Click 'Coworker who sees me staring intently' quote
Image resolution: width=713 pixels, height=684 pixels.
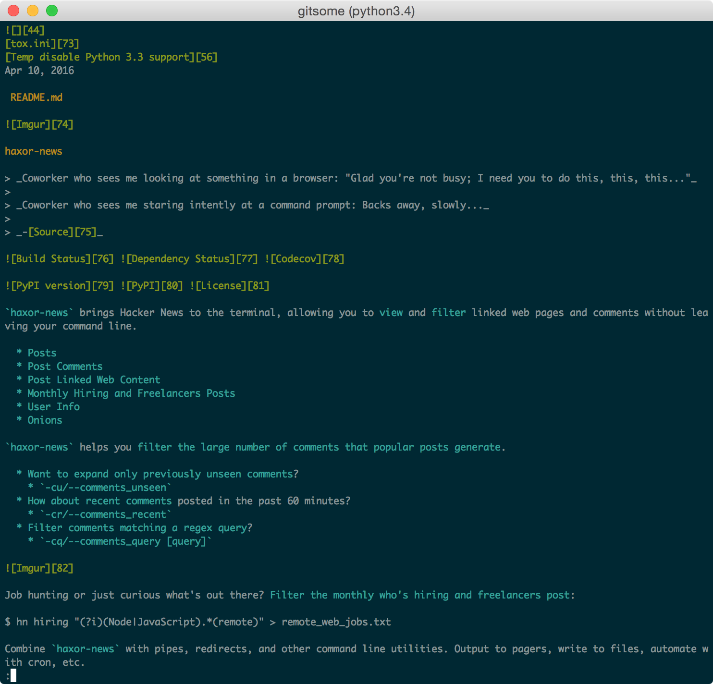pyautogui.click(x=253, y=205)
